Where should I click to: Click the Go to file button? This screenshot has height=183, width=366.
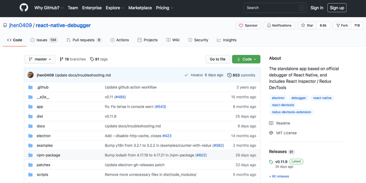click(x=218, y=59)
